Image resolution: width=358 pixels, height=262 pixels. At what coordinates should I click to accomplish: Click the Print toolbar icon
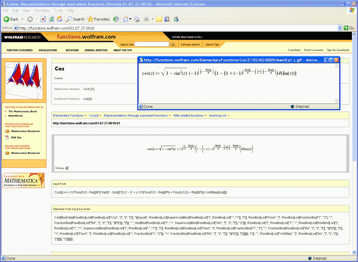coord(137,19)
